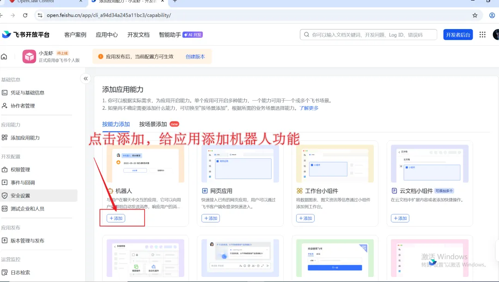499x282 pixels.
Task: Open 日志检索 in the sidebar
Action: (16, 272)
